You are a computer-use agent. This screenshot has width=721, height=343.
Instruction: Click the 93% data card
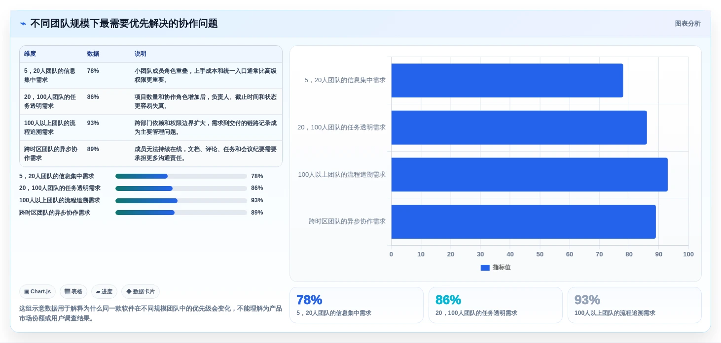(x=634, y=305)
